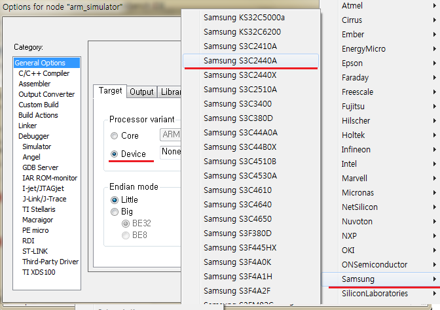
Task: Select I-jet/JTAGjet option
Action: 43,188
